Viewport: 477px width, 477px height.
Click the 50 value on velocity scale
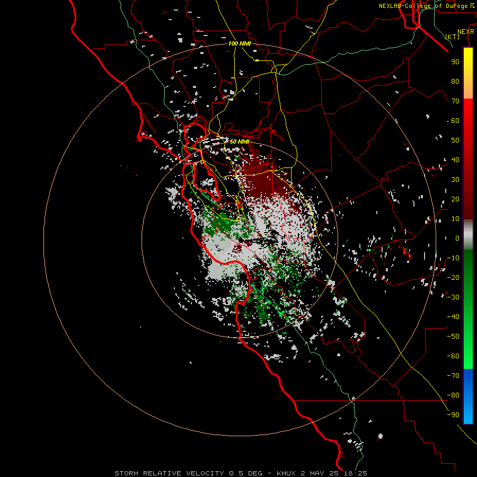(455, 140)
